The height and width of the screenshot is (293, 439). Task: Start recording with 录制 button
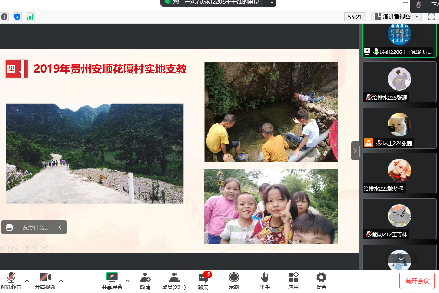click(233, 281)
